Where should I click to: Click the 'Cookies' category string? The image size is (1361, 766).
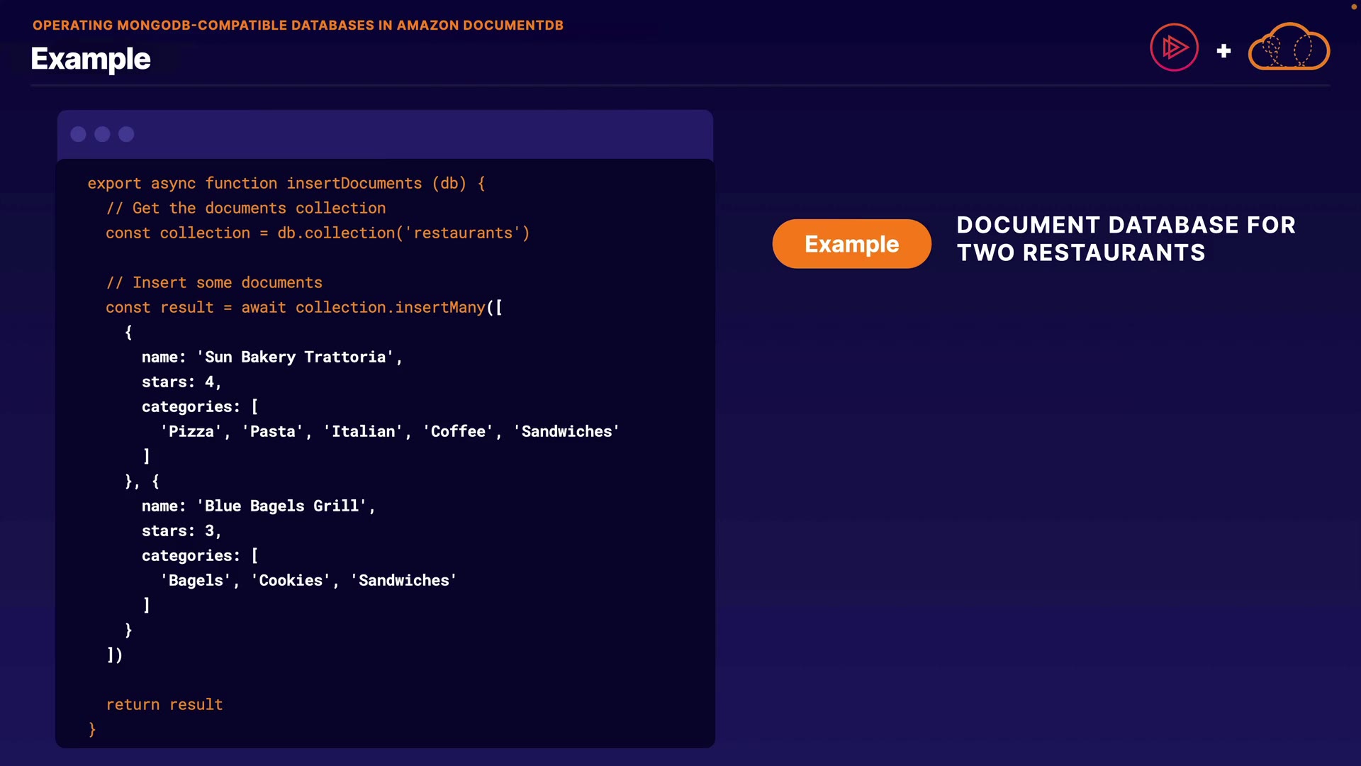[290, 580]
